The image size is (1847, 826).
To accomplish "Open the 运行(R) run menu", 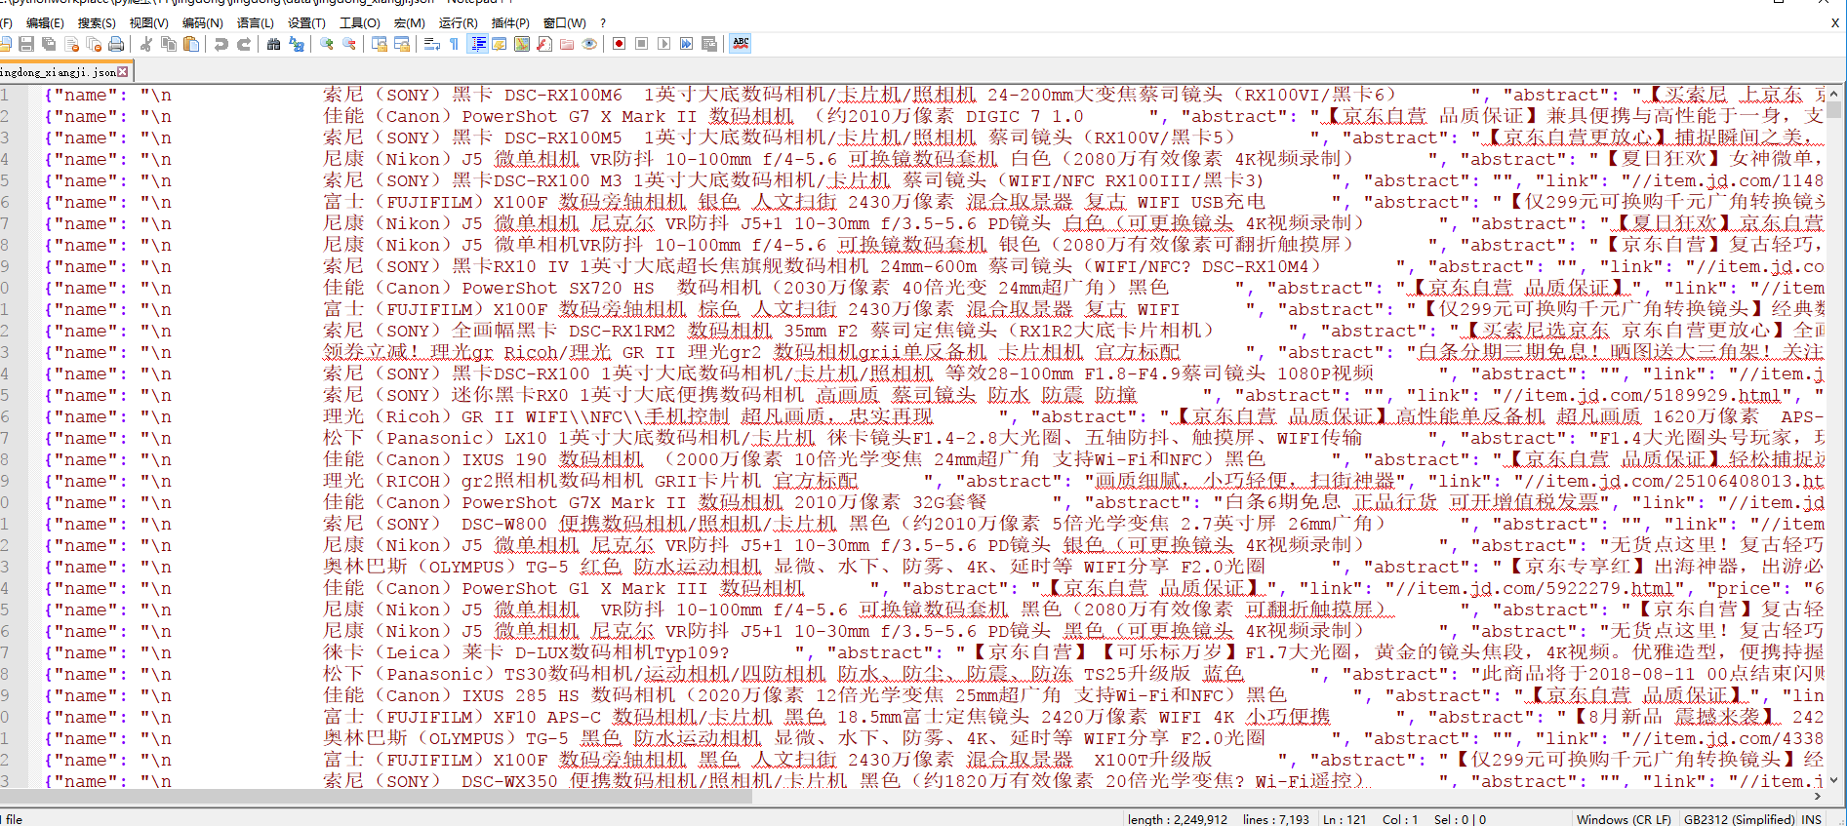I will point(458,22).
